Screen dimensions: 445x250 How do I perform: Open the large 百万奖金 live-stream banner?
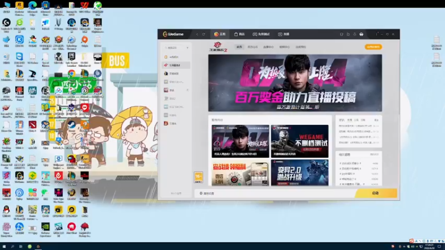[x=295, y=83]
